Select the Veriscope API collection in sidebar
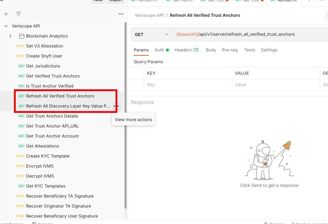This screenshot has height=224, width=328. [x=26, y=26]
